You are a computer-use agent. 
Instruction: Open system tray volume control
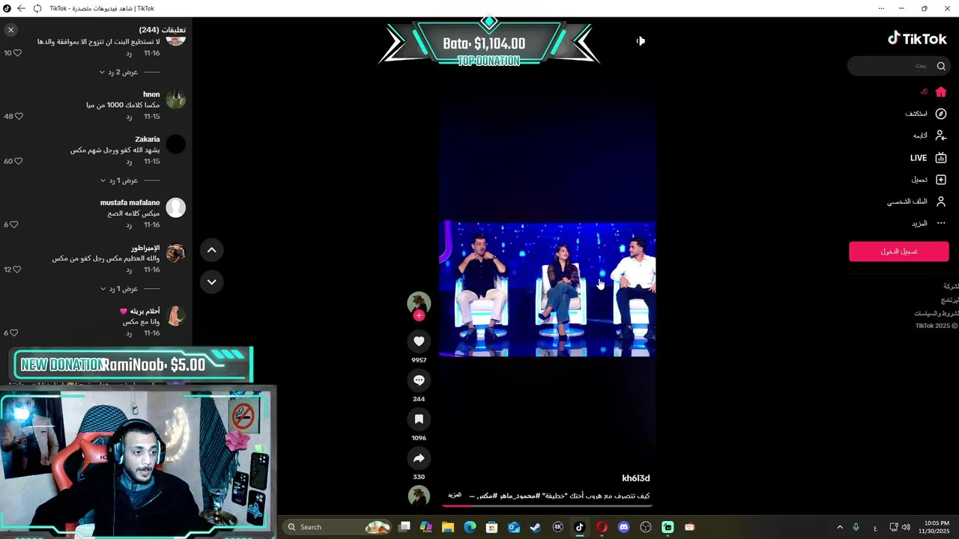coord(907,527)
